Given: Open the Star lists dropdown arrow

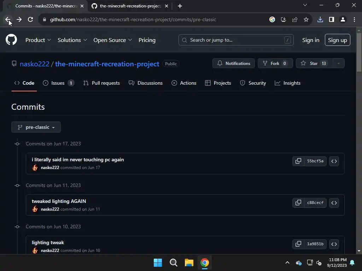Looking at the screenshot, I should pyautogui.click(x=339, y=64).
